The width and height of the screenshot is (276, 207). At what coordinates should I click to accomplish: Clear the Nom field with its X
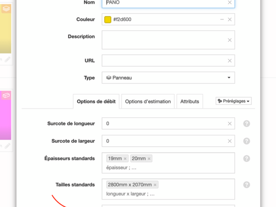(230, 2)
